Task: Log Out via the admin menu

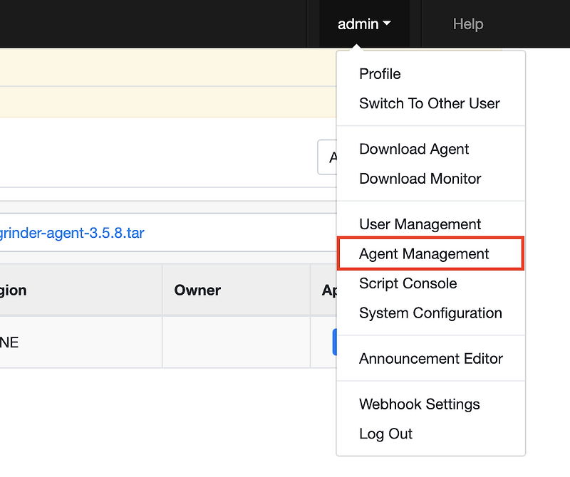Action: pyautogui.click(x=386, y=434)
